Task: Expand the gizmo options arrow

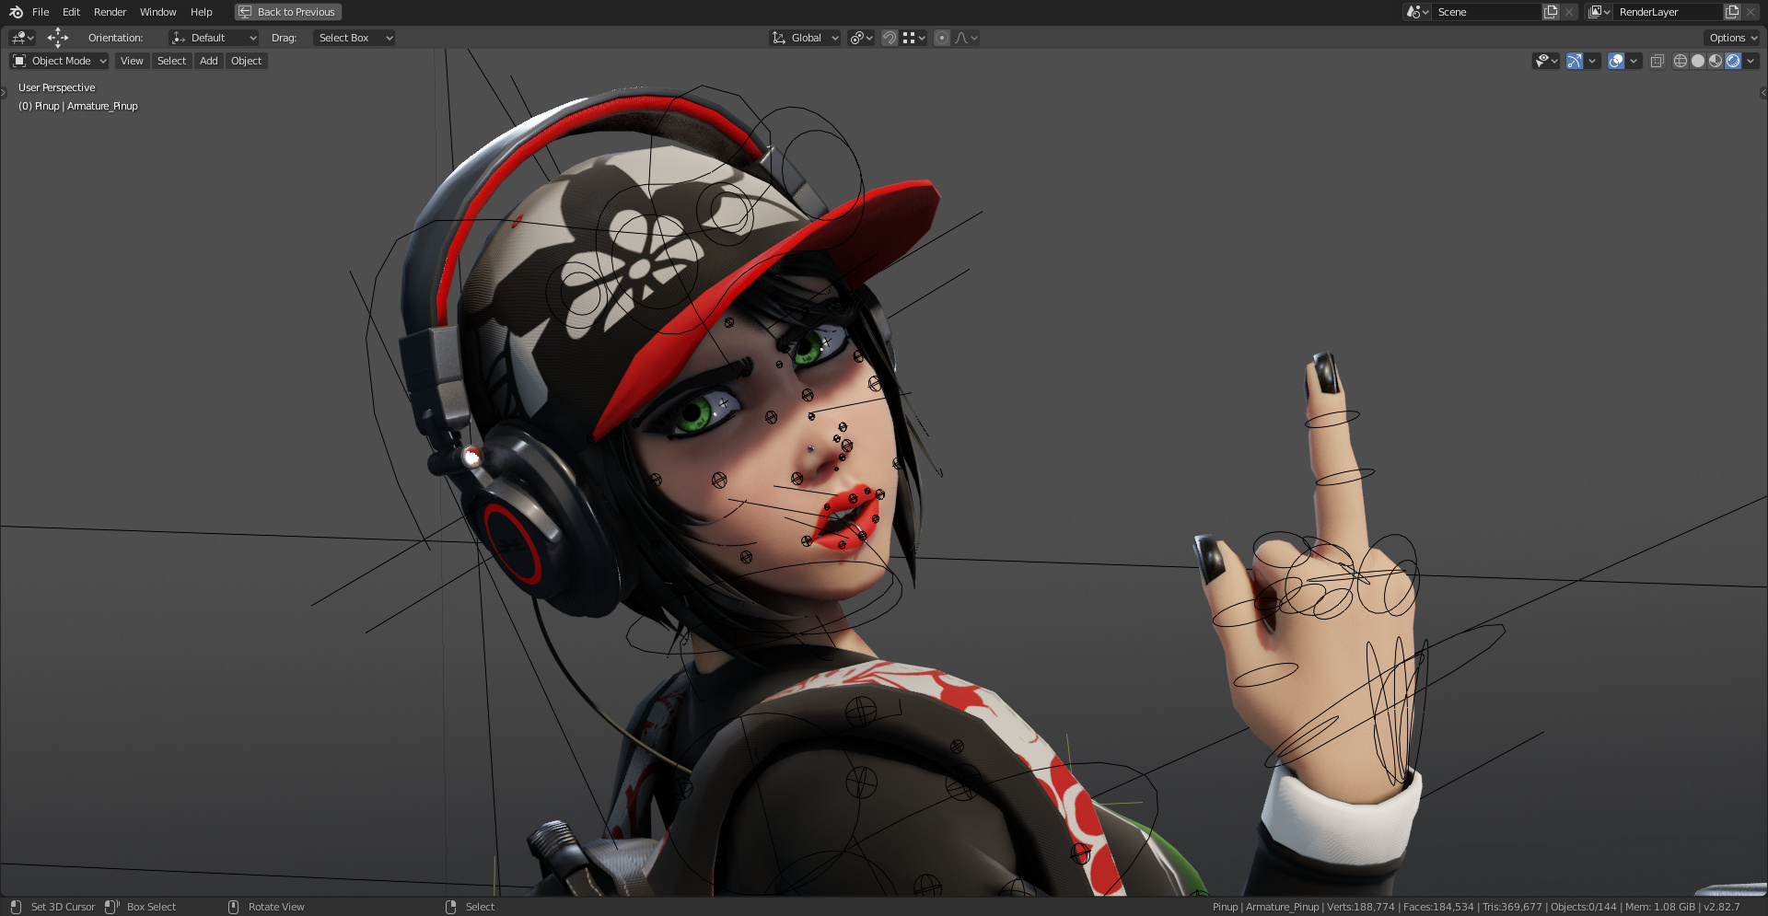Action: click(1592, 61)
